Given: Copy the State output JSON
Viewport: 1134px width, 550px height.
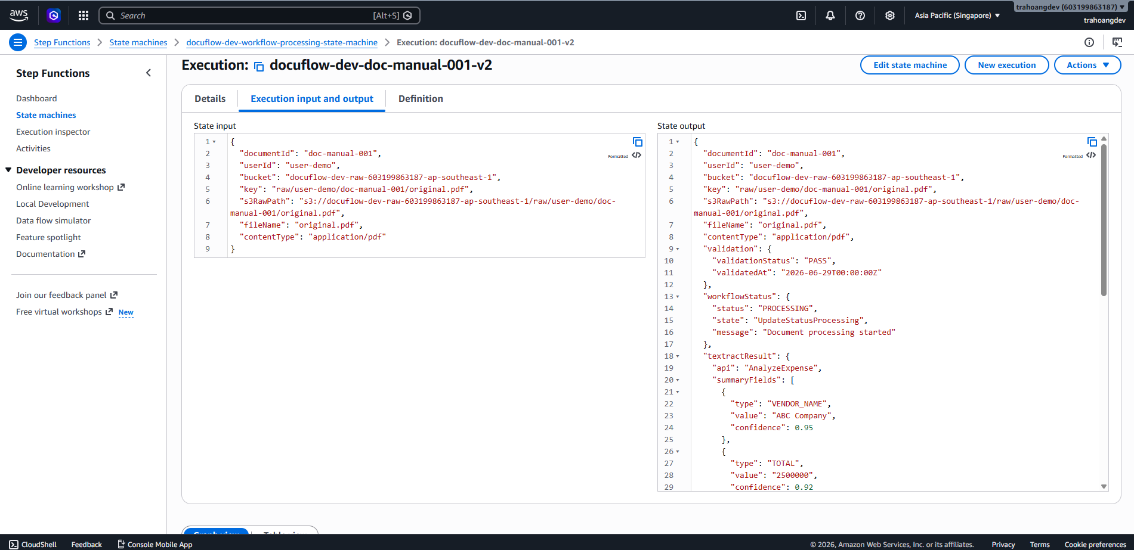Looking at the screenshot, I should (x=1092, y=142).
